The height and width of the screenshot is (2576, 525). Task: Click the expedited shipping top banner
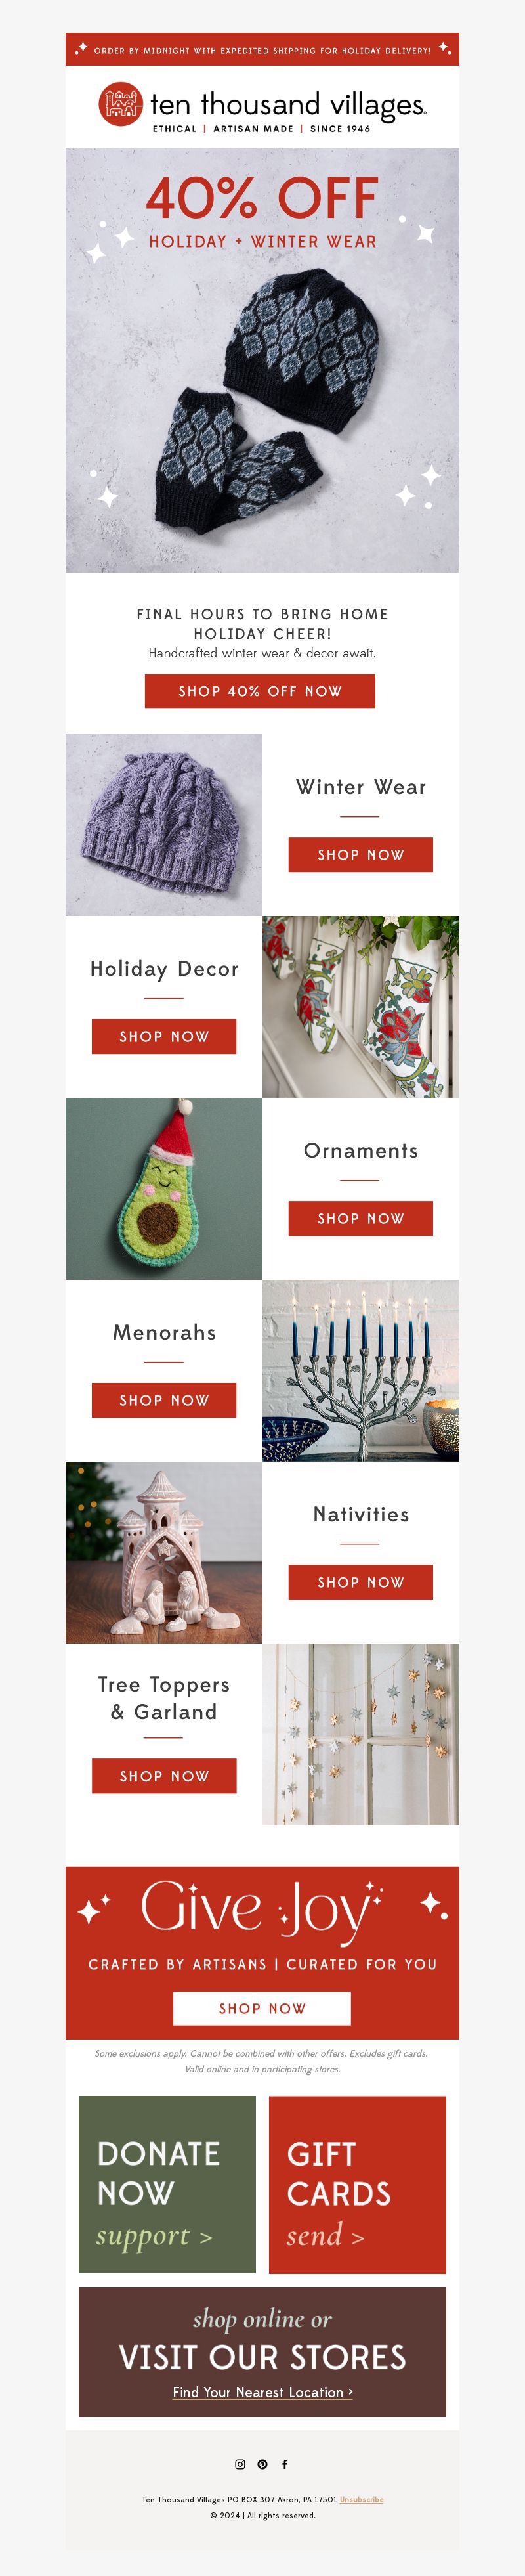click(262, 49)
